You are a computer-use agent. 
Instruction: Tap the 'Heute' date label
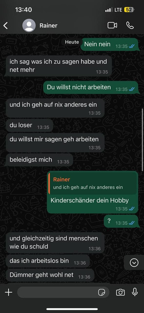click(x=72, y=42)
